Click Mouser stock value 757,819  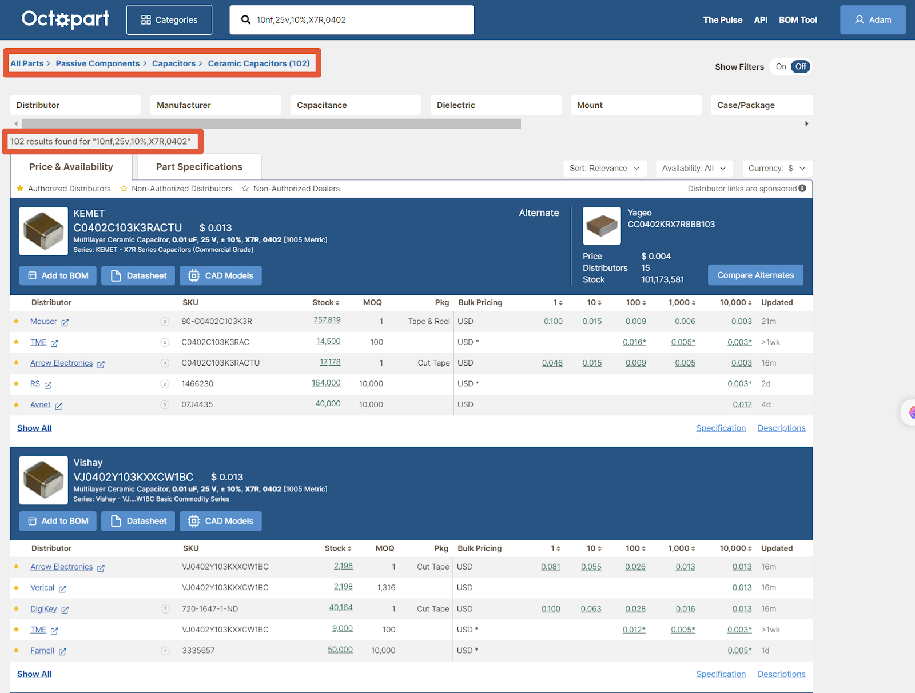click(x=327, y=320)
